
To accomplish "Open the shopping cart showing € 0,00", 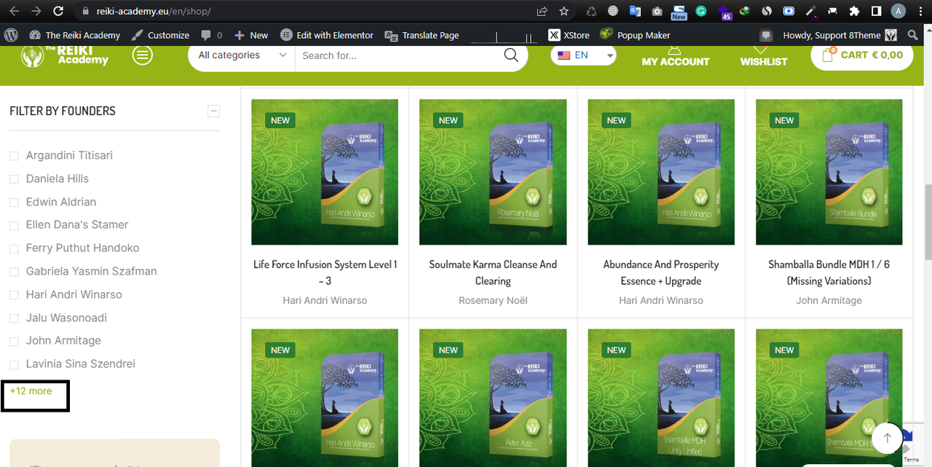I will pos(862,55).
